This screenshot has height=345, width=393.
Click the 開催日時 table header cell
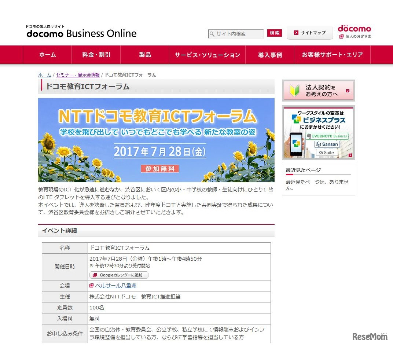coord(65,267)
